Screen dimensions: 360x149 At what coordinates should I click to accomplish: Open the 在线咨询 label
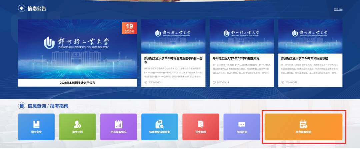pyautogui.click(x=242, y=132)
